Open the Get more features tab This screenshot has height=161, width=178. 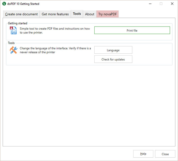(x=55, y=14)
